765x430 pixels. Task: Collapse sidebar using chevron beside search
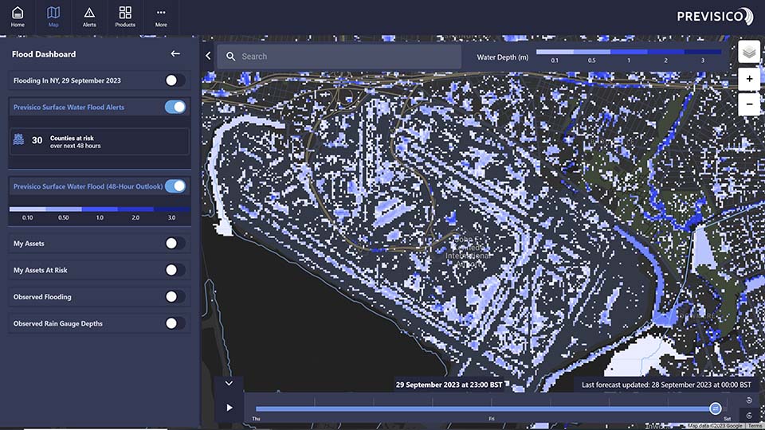(x=208, y=56)
